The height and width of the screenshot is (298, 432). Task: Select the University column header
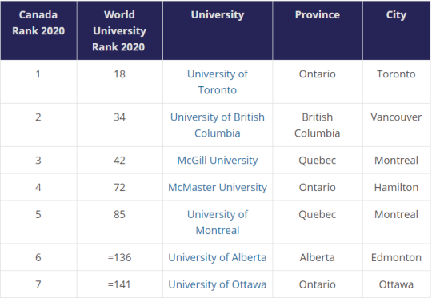tap(218, 30)
